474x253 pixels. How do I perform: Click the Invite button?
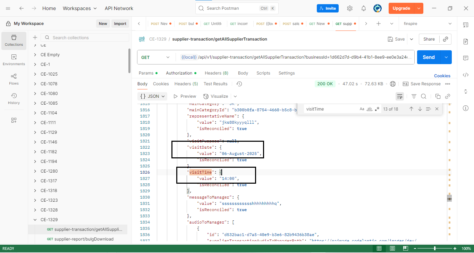coord(328,8)
